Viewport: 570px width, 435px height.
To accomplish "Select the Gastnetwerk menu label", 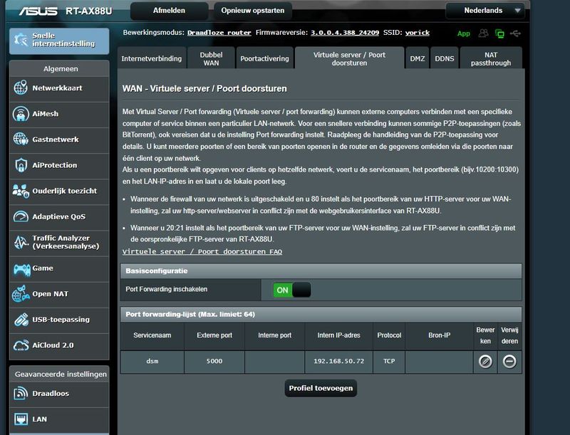I will [56, 140].
